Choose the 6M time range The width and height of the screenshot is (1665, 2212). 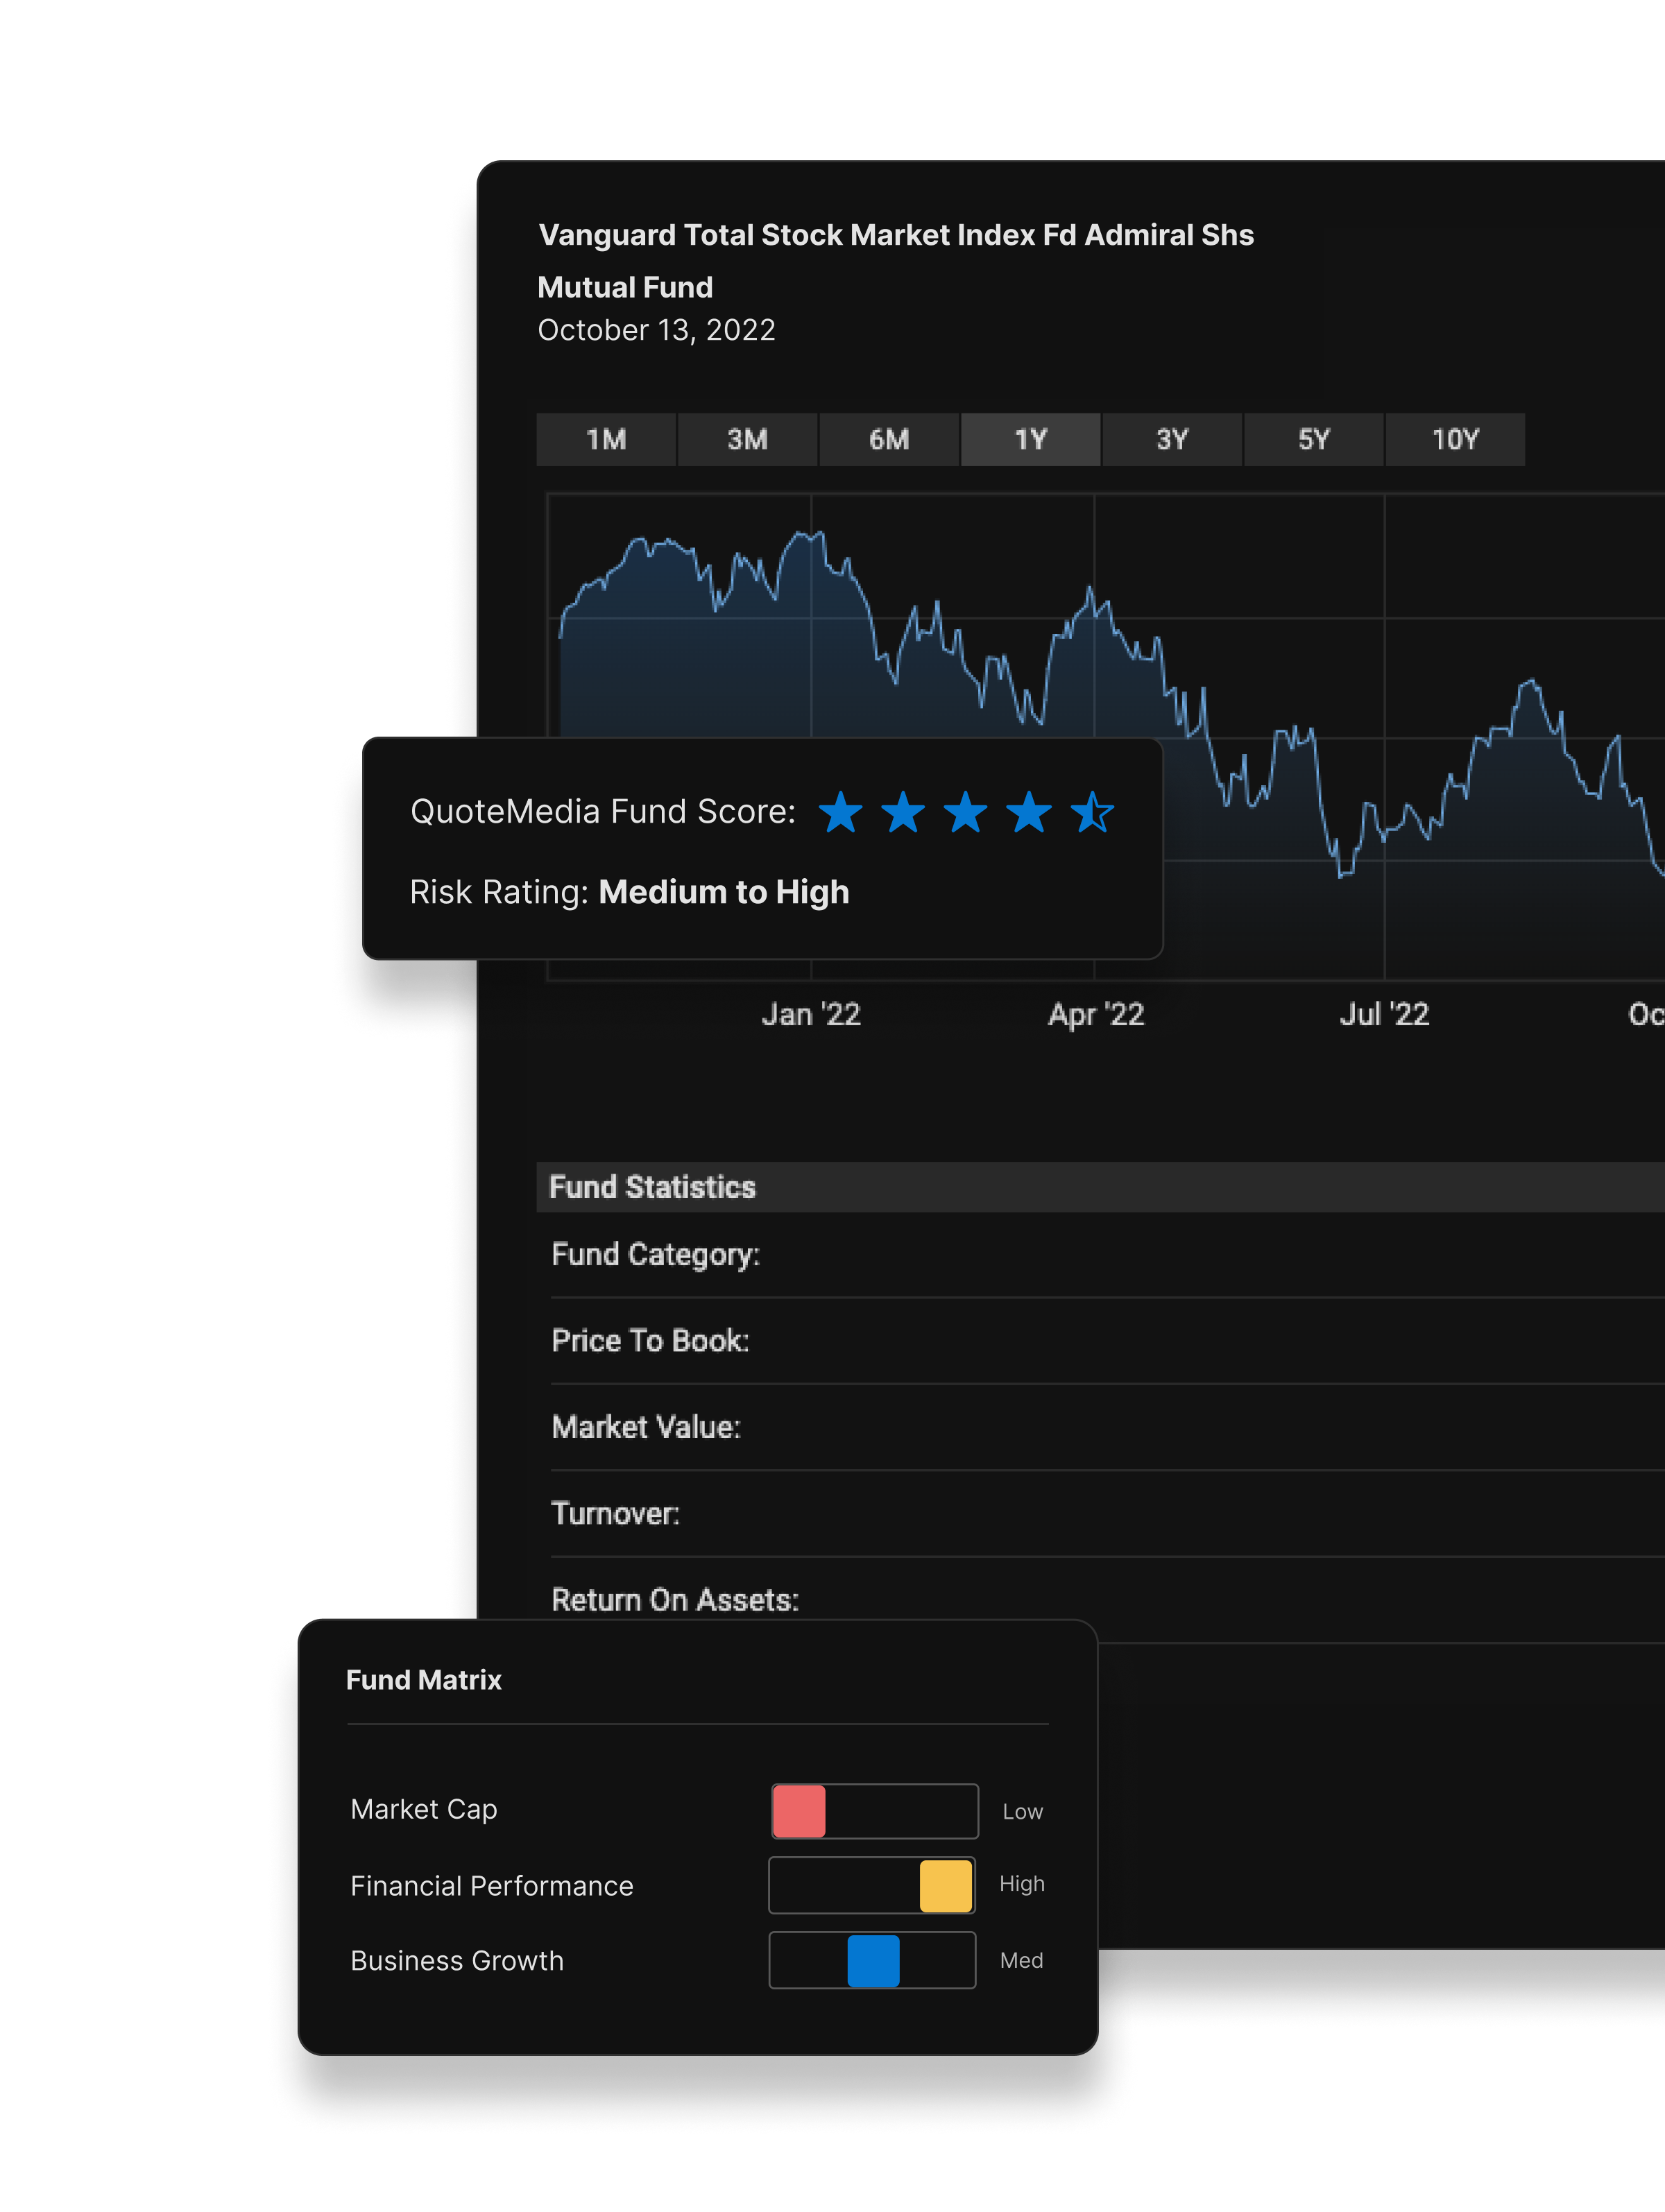[x=889, y=440]
